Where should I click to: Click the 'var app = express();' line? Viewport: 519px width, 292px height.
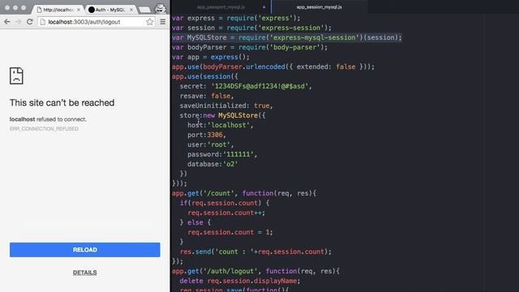[211, 57]
